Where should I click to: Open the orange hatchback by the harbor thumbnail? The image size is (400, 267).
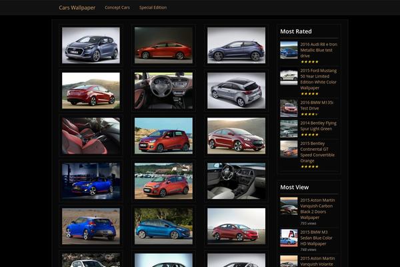(x=163, y=181)
